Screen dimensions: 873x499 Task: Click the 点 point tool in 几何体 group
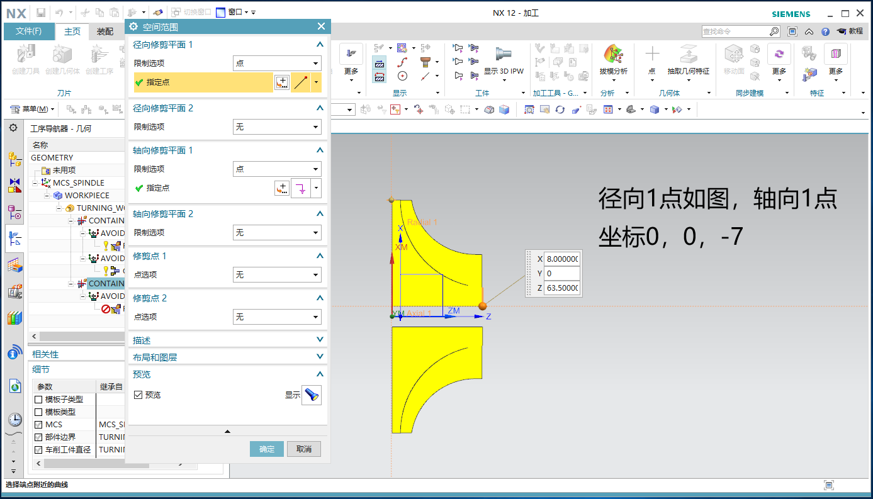coord(652,62)
